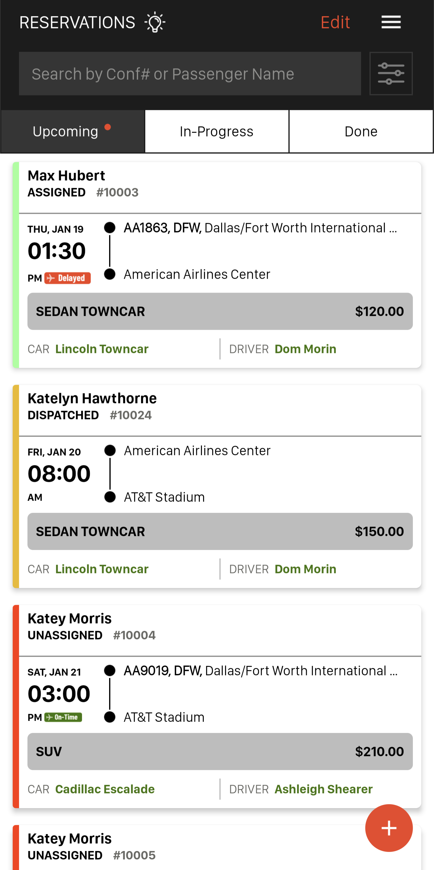
Task: Focus the Conf# or Passenger Name search
Action: (190, 74)
